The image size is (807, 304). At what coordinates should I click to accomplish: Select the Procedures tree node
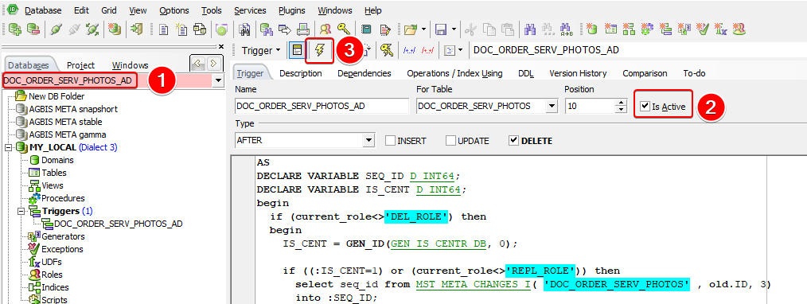click(64, 198)
